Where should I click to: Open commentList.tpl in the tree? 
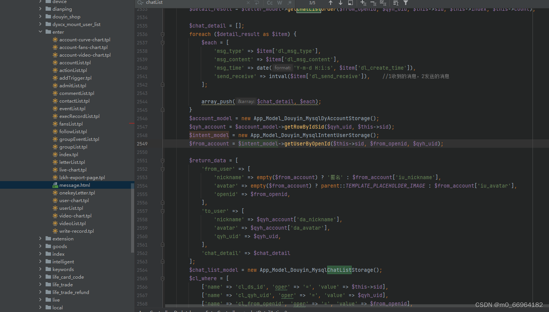pos(77,93)
